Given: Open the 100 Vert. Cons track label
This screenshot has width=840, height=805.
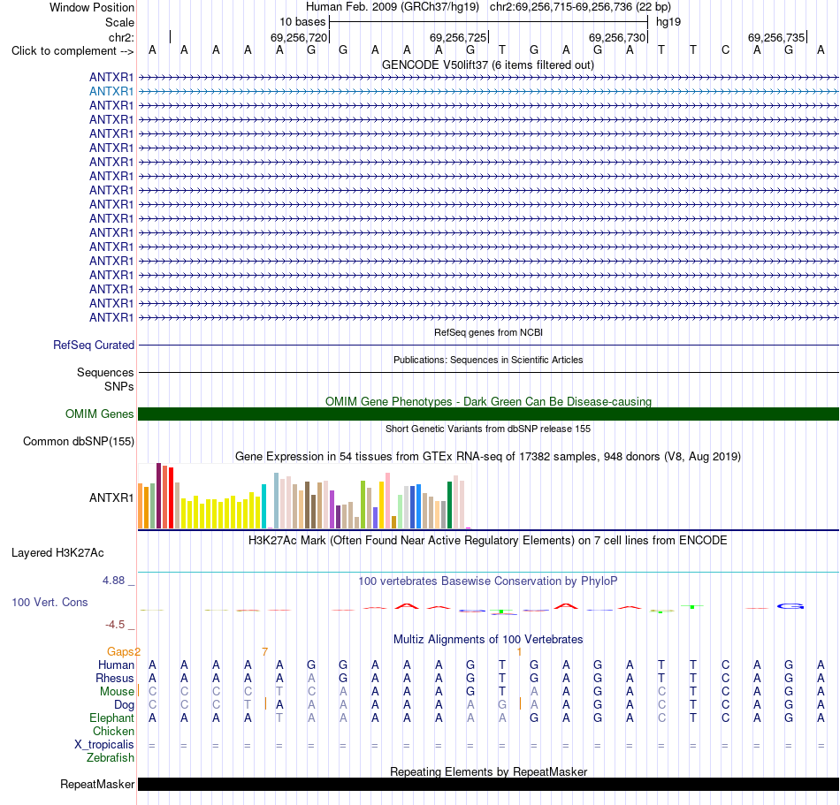Looking at the screenshot, I should (50, 602).
